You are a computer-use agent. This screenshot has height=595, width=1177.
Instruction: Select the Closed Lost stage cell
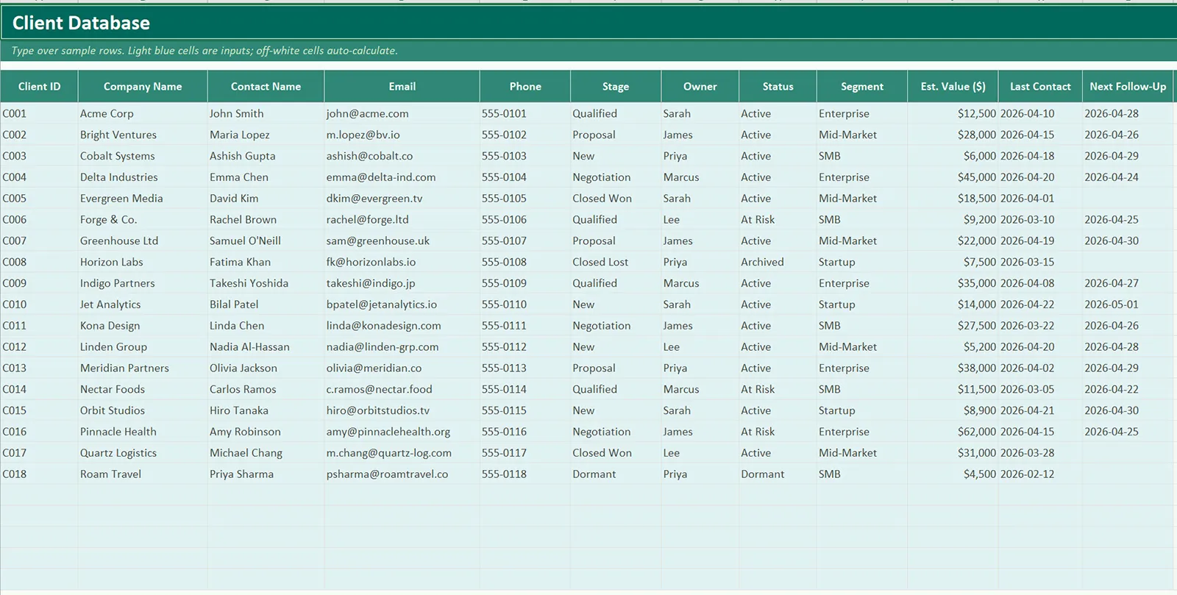(x=616, y=262)
